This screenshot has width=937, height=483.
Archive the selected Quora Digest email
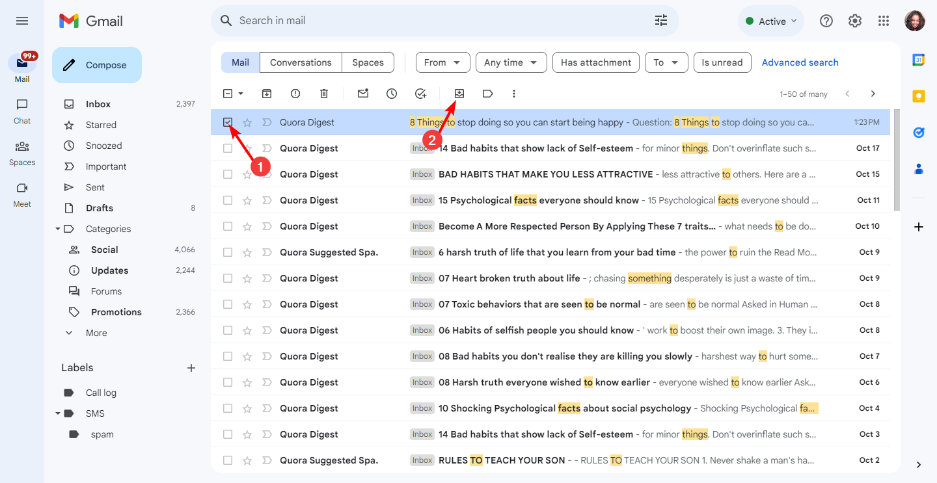coord(267,94)
